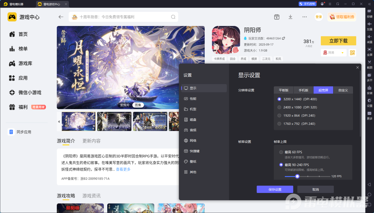Open 设置 from the right toolbar
The height and width of the screenshot is (213, 374).
pyautogui.click(x=369, y=102)
